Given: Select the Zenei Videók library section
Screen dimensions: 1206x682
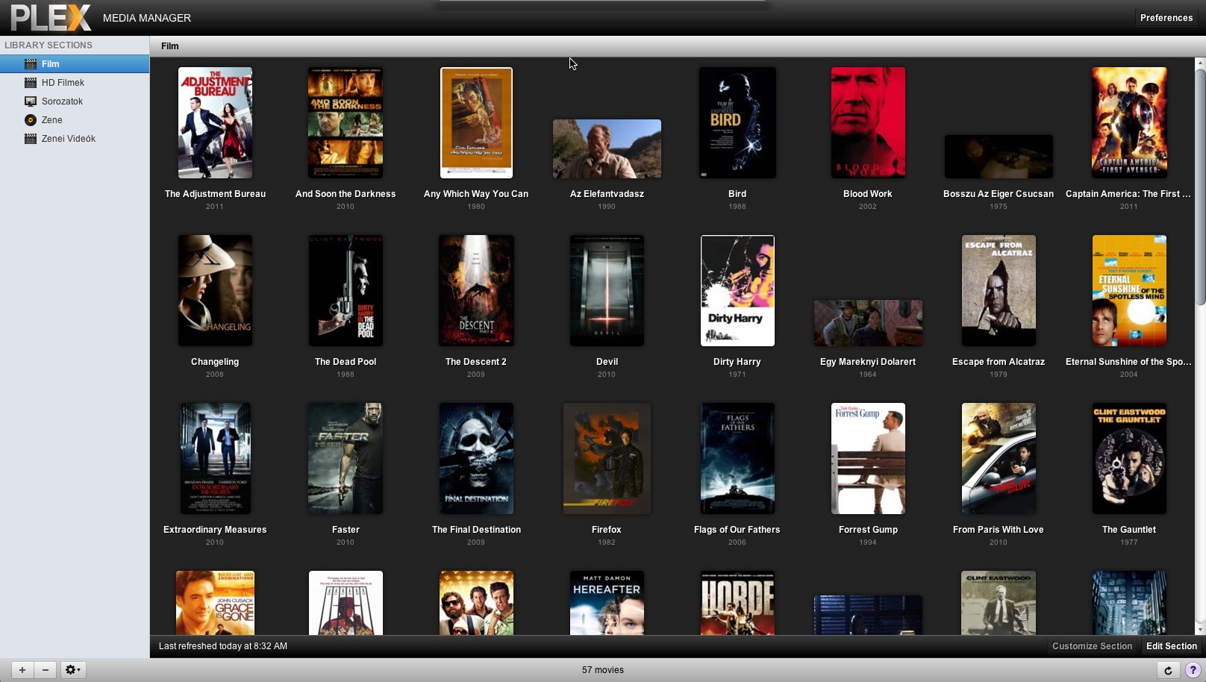Looking at the screenshot, I should (75, 139).
